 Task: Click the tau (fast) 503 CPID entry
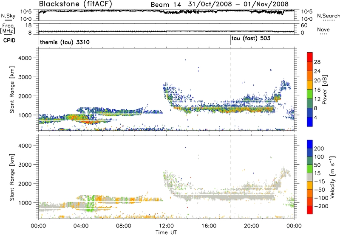pyautogui.click(x=251, y=39)
